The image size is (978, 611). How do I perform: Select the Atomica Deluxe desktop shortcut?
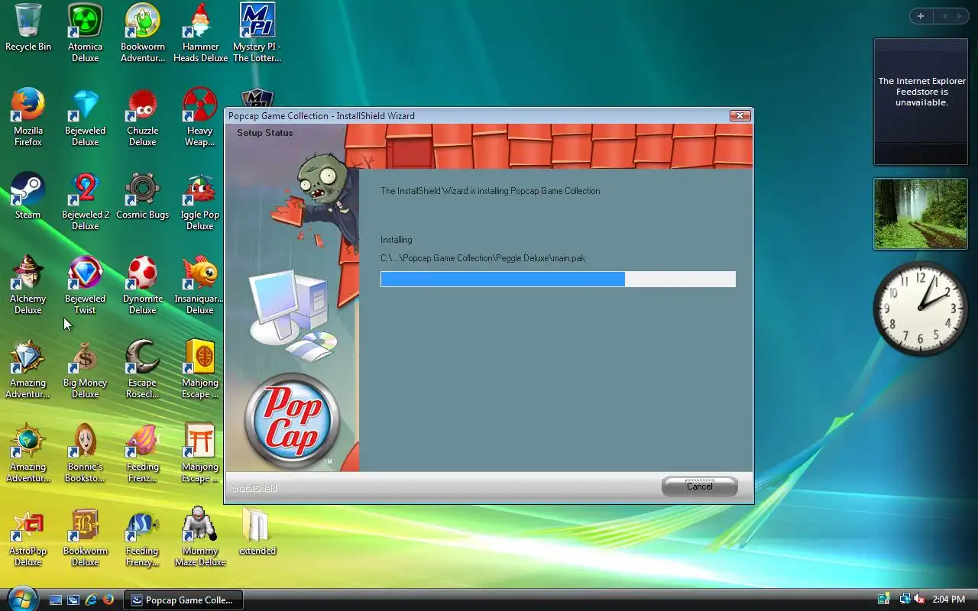point(85,33)
